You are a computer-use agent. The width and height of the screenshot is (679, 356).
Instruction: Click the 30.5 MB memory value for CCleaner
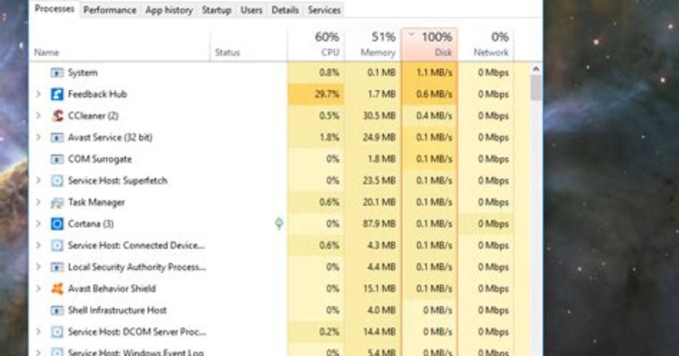click(x=379, y=116)
